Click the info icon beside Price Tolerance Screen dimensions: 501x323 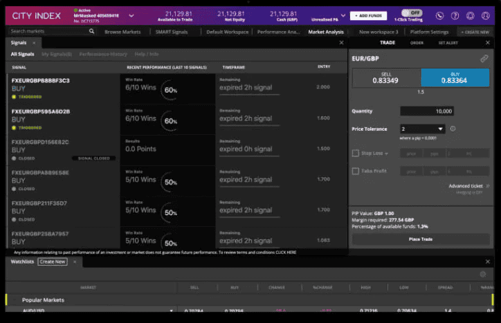click(x=453, y=129)
